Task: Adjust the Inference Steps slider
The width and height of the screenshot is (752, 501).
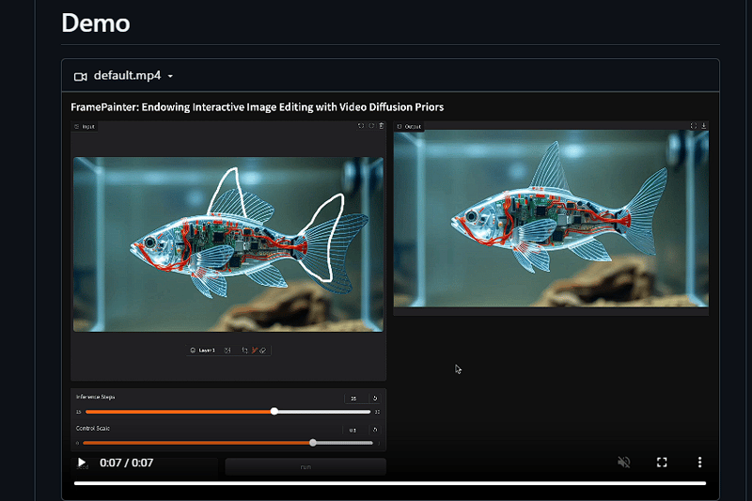Action: 227,412
